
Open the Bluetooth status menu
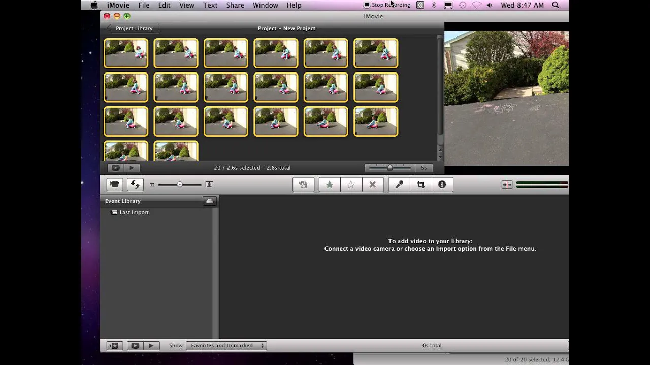point(434,5)
